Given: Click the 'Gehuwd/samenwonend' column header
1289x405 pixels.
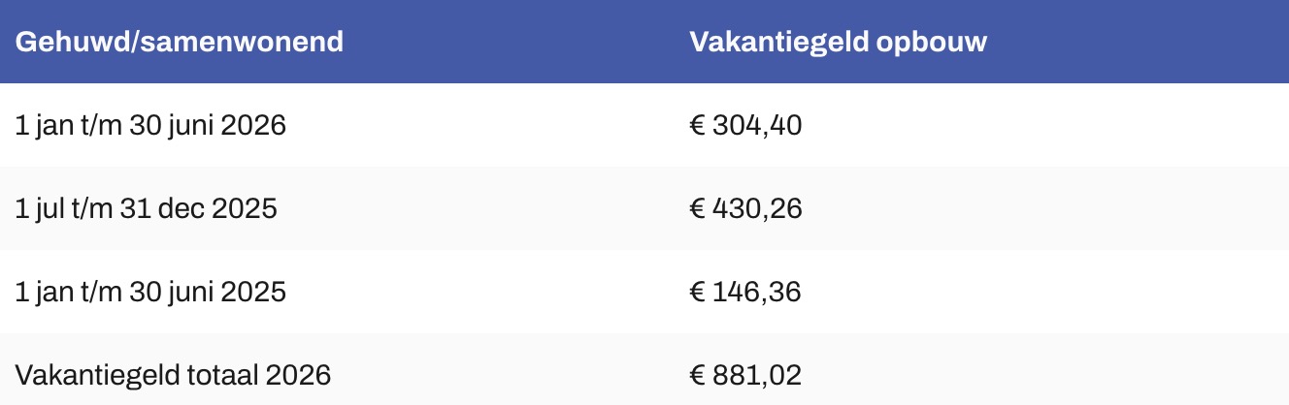Looking at the screenshot, I should (x=180, y=43).
